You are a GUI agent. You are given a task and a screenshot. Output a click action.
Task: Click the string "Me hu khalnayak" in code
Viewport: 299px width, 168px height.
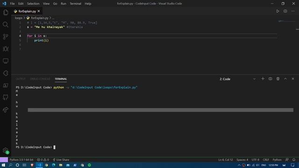50,27
